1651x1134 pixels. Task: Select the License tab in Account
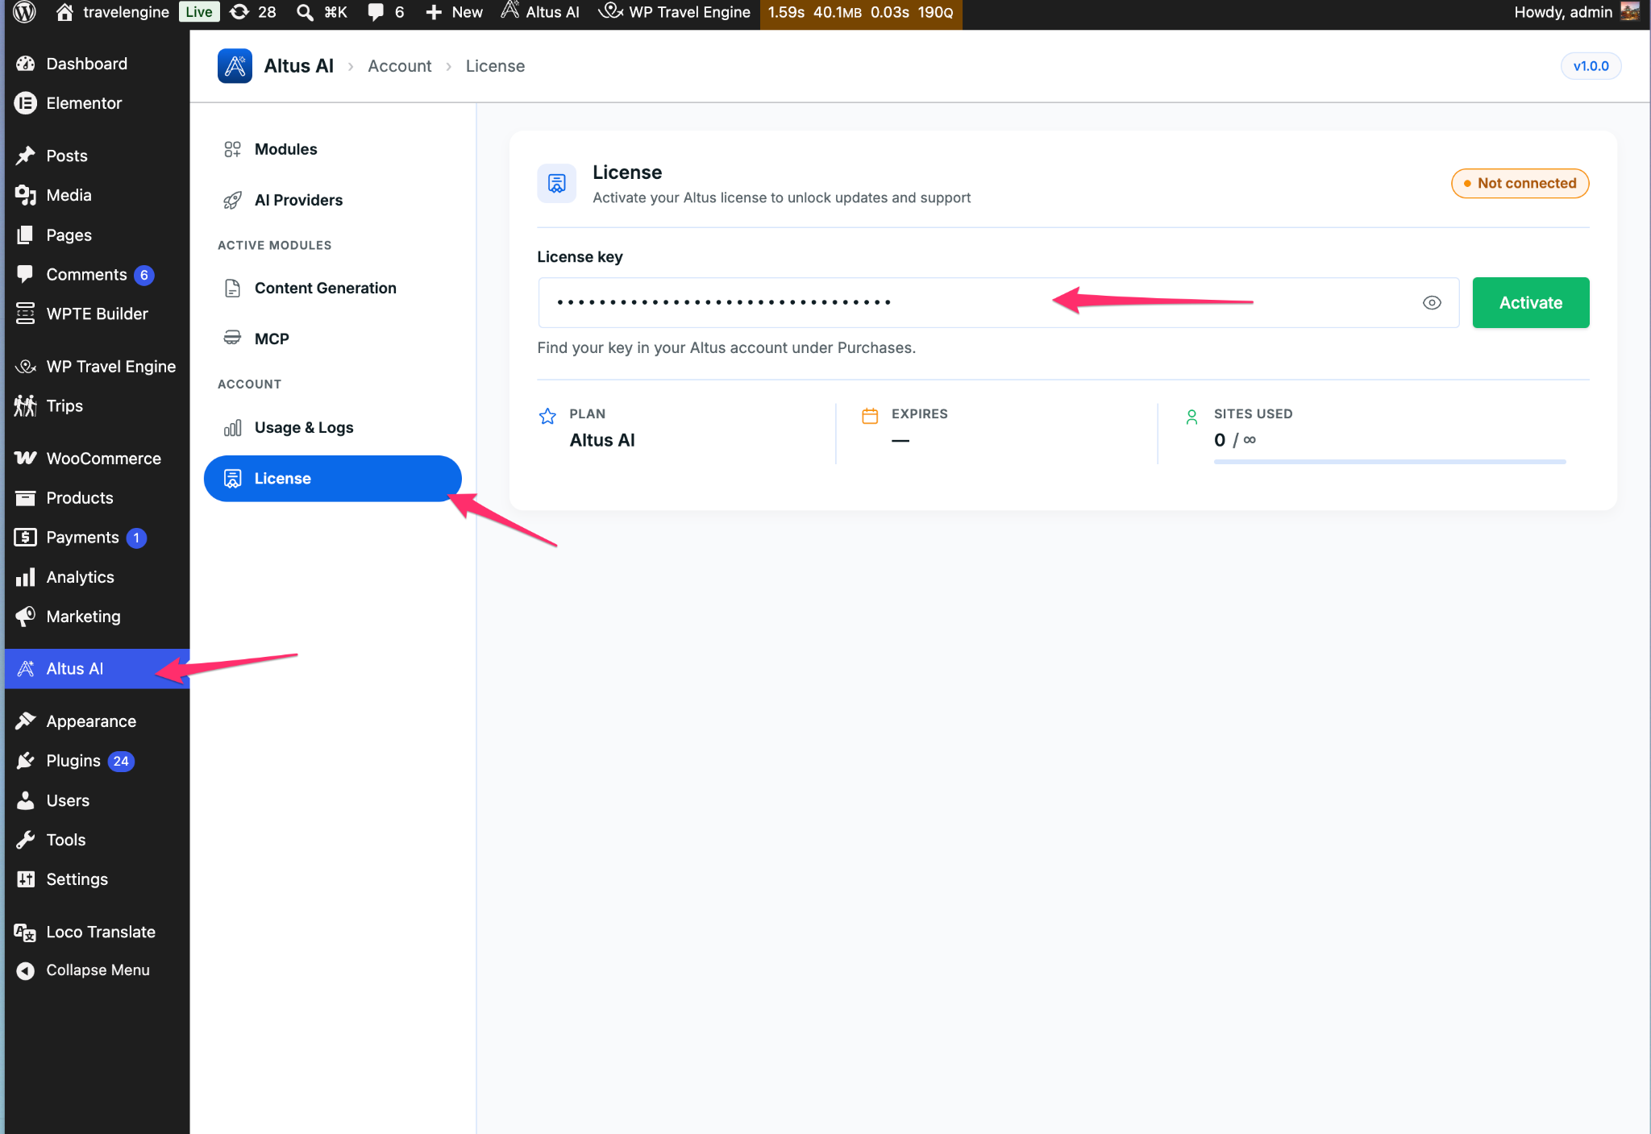[x=332, y=478]
